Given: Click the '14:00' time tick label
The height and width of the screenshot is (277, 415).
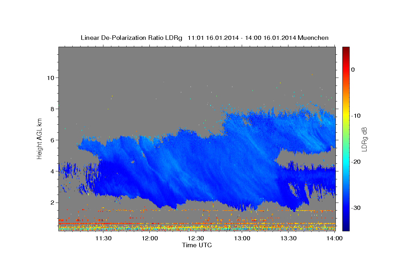Looking at the screenshot, I should pos(334,238).
